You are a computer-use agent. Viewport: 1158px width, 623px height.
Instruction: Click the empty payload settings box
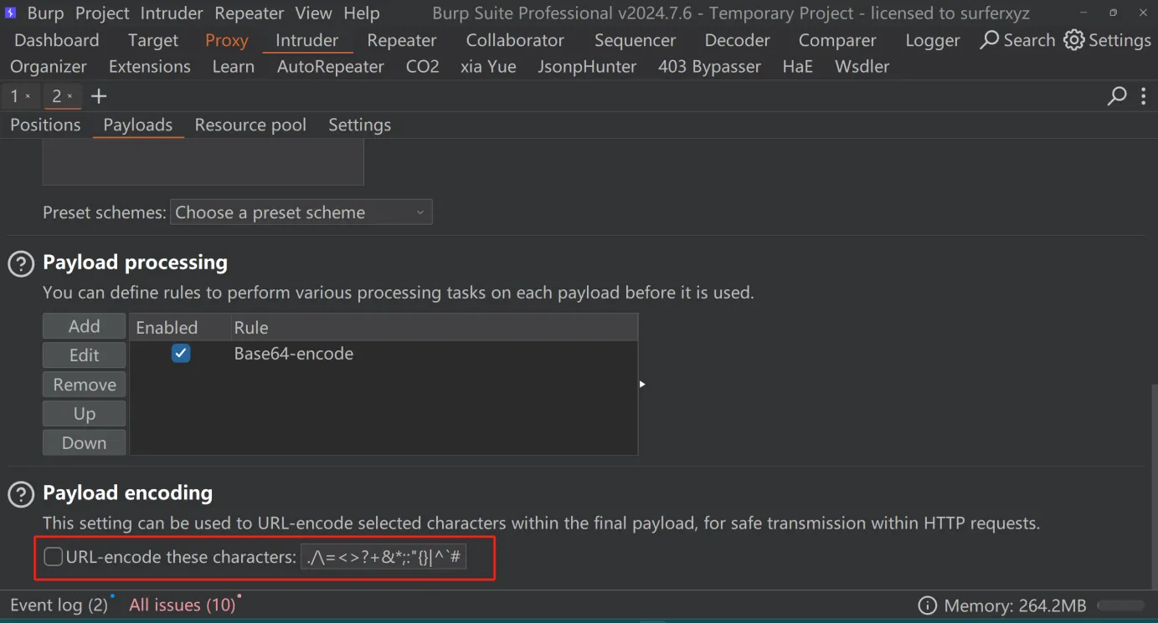(x=203, y=162)
